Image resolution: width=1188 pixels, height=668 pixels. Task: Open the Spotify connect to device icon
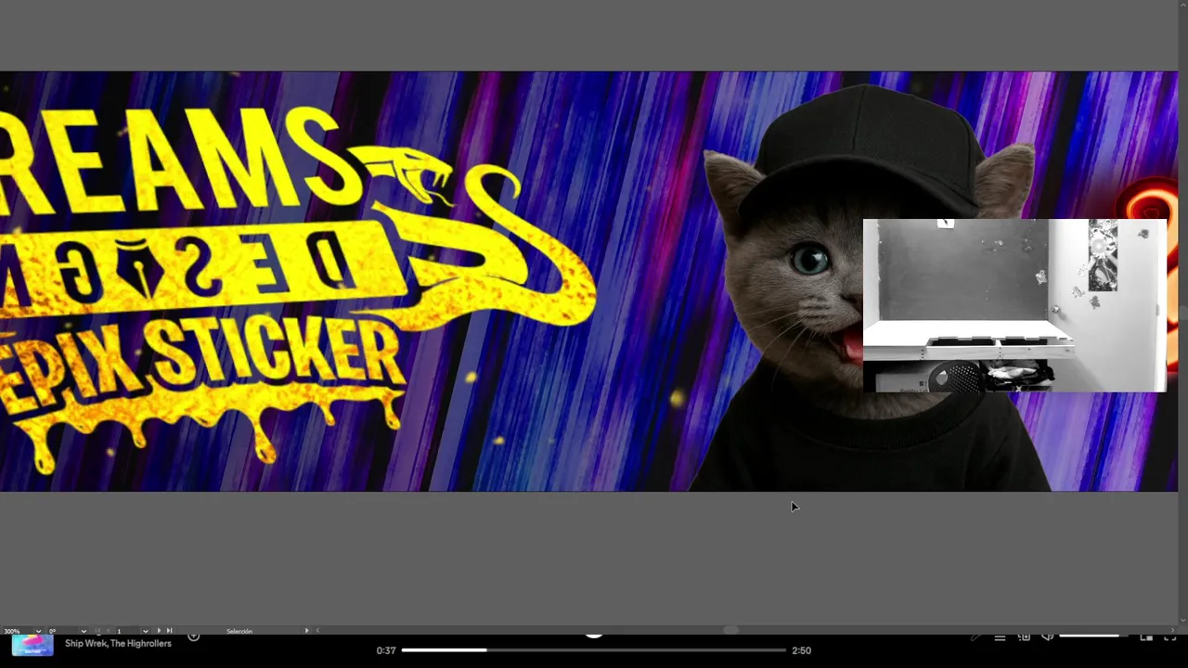(x=1024, y=636)
